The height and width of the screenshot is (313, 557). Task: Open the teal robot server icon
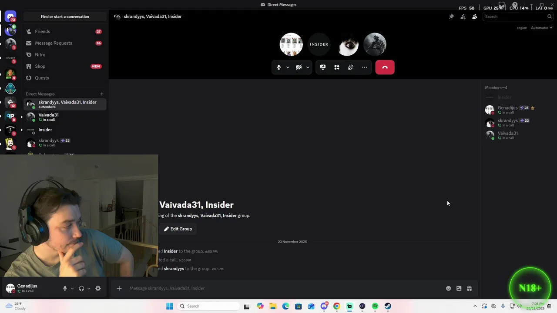tap(10, 89)
